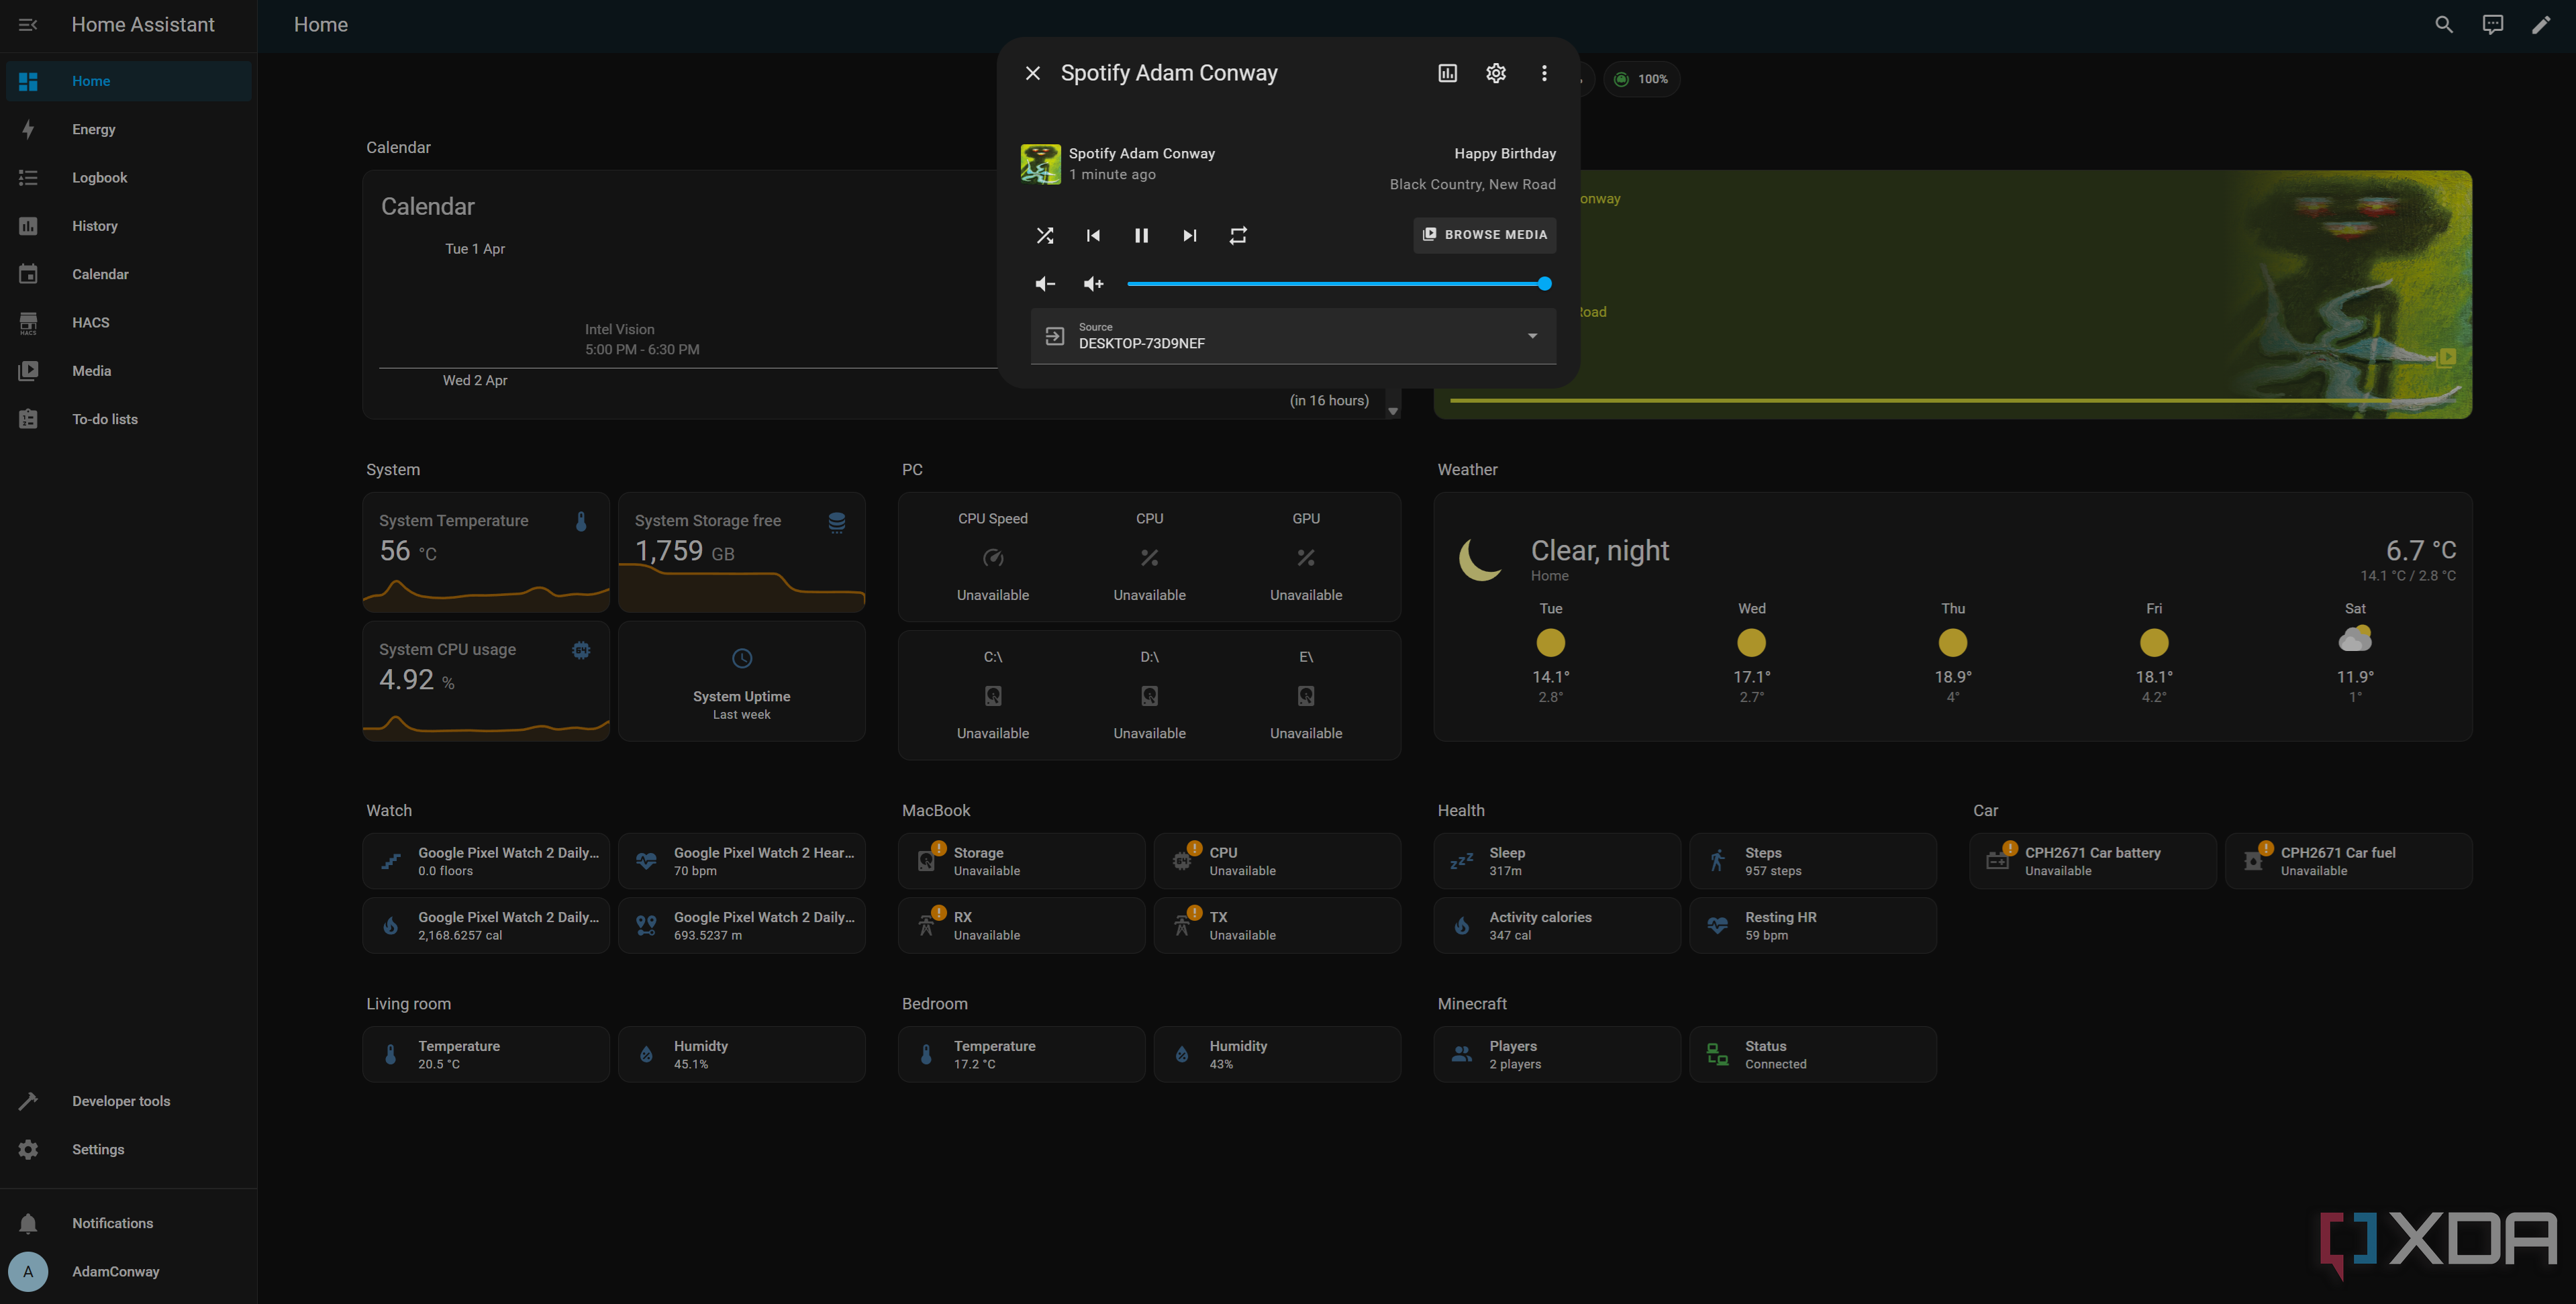
Task: Pause Spotify playback
Action: point(1141,235)
